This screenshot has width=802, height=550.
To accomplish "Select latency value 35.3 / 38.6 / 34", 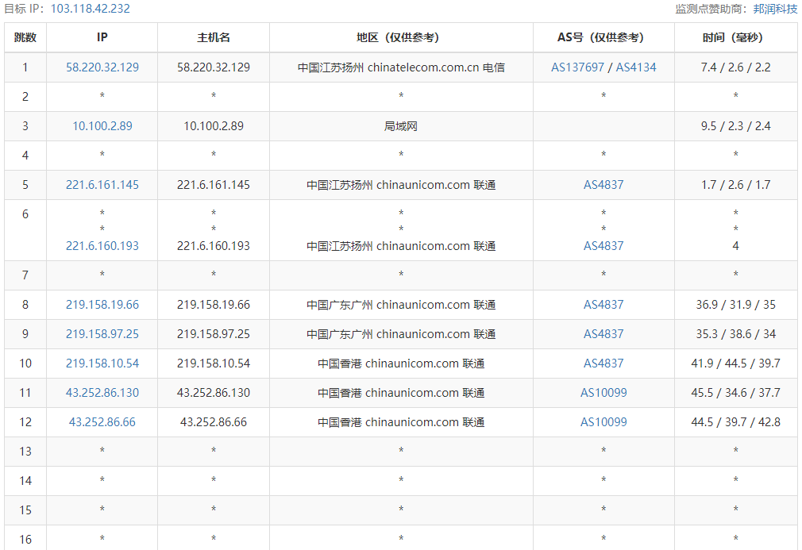I will 735,334.
